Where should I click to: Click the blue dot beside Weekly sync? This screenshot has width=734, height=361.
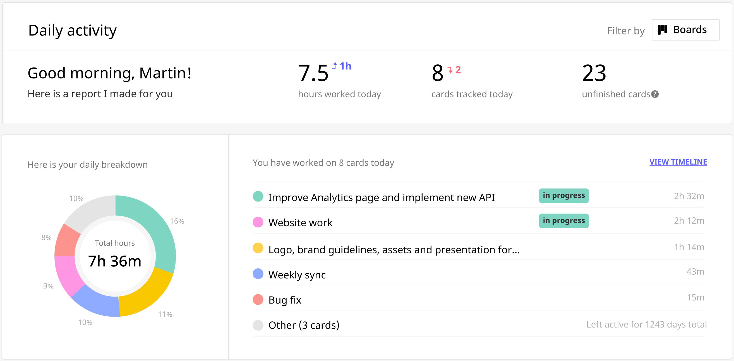coord(258,274)
